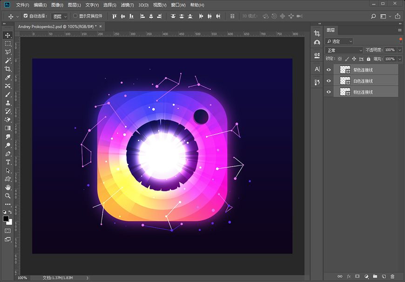405x282 pixels.
Task: Open the search icon in options bar
Action: (373, 16)
